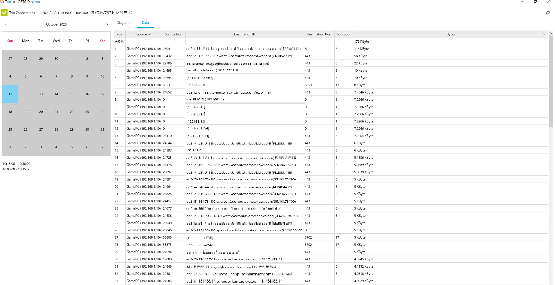
Task: Select row with source port 24410
Action: click(331, 136)
